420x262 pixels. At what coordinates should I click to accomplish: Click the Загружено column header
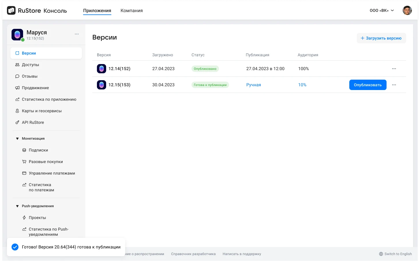click(x=163, y=55)
